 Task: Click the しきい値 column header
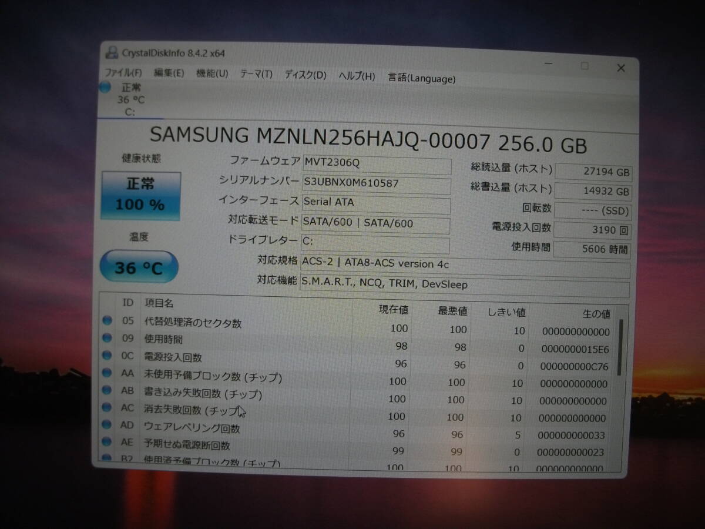click(508, 312)
